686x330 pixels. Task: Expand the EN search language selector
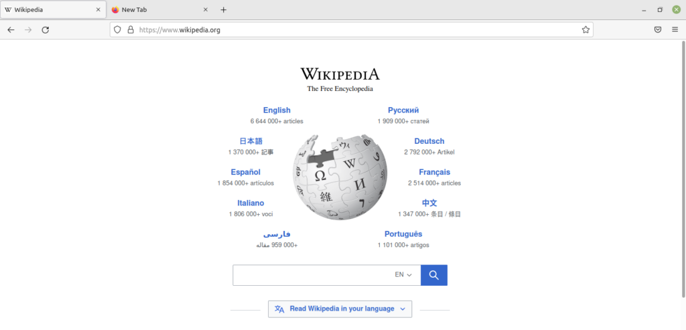tap(403, 275)
